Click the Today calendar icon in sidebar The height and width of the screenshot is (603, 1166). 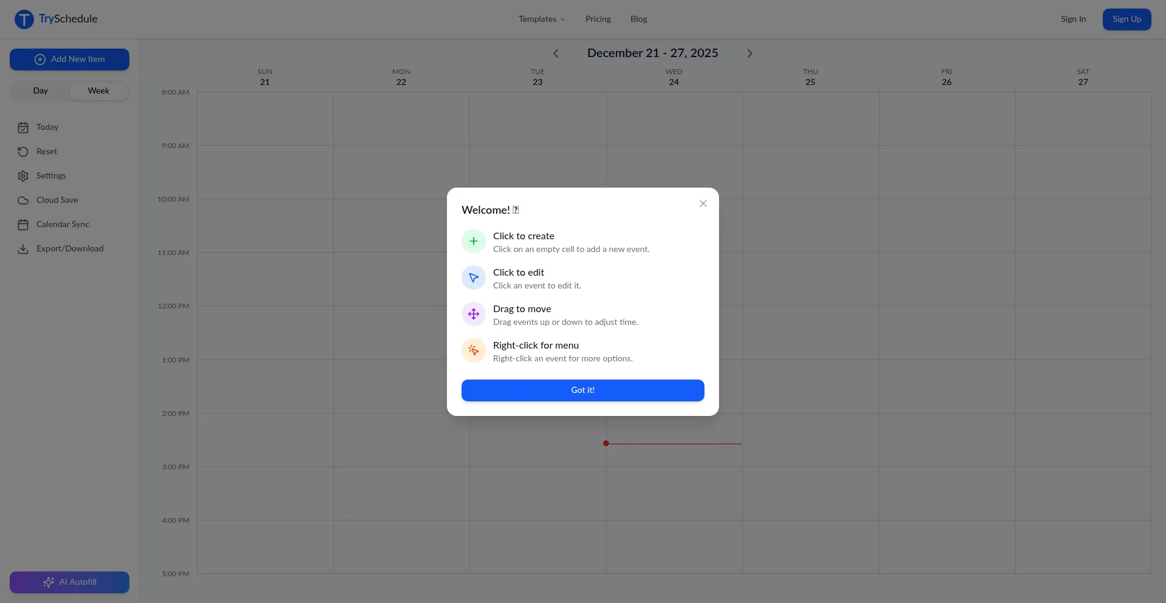click(x=23, y=128)
